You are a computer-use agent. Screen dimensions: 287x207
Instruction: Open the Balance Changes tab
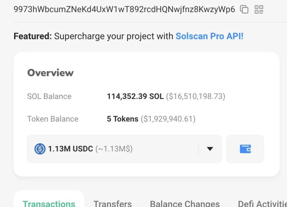pyautogui.click(x=185, y=204)
